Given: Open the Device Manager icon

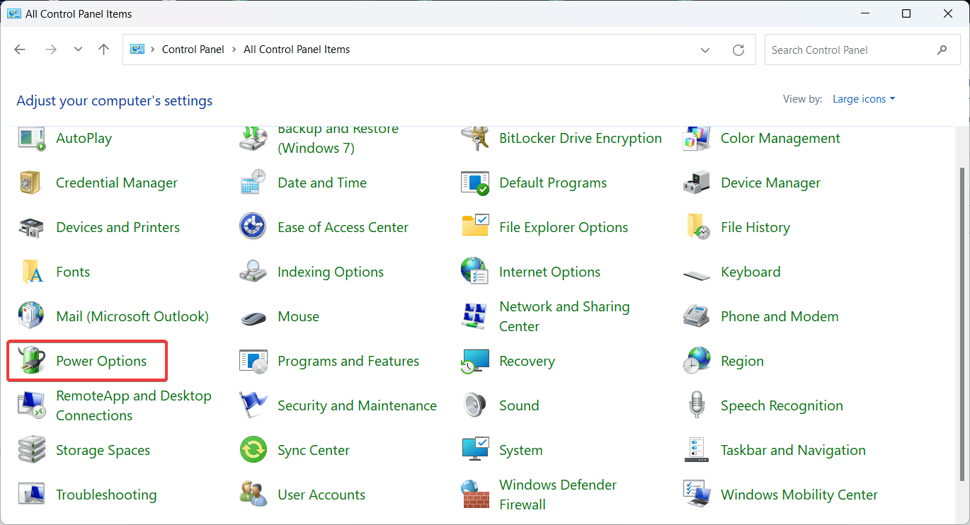Looking at the screenshot, I should coord(696,183).
